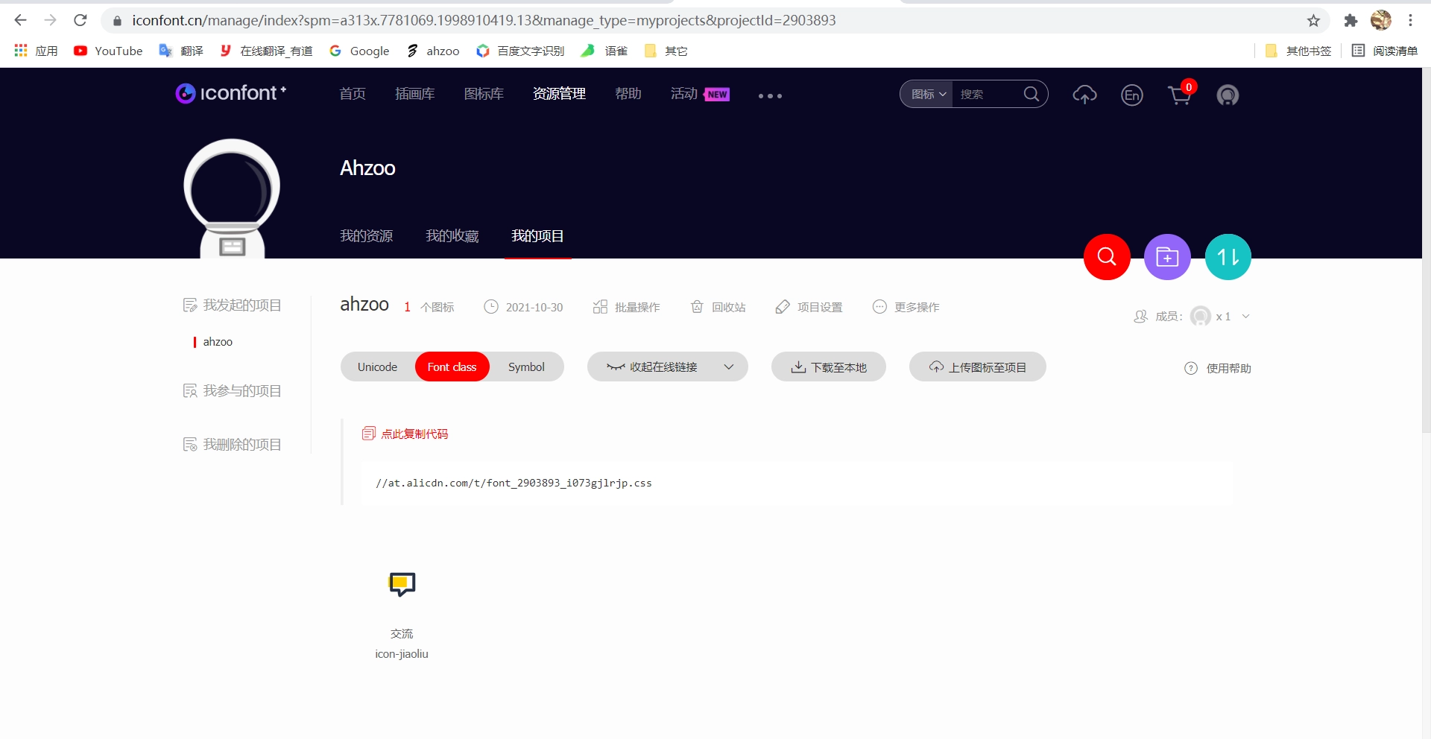The image size is (1431, 739).
Task: Open the 回收站 (recycle bin) for this project
Action: 717,307
